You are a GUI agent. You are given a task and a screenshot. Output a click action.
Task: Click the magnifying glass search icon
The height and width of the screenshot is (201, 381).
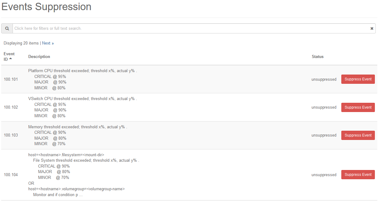click(x=7, y=29)
